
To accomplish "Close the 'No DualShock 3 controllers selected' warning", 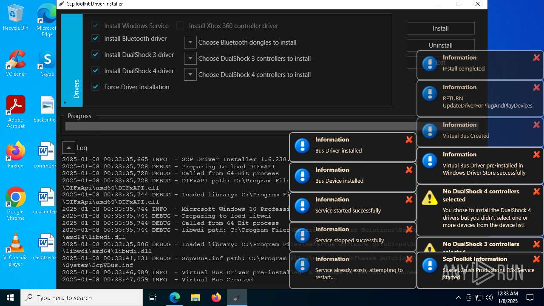I will click(536, 244).
